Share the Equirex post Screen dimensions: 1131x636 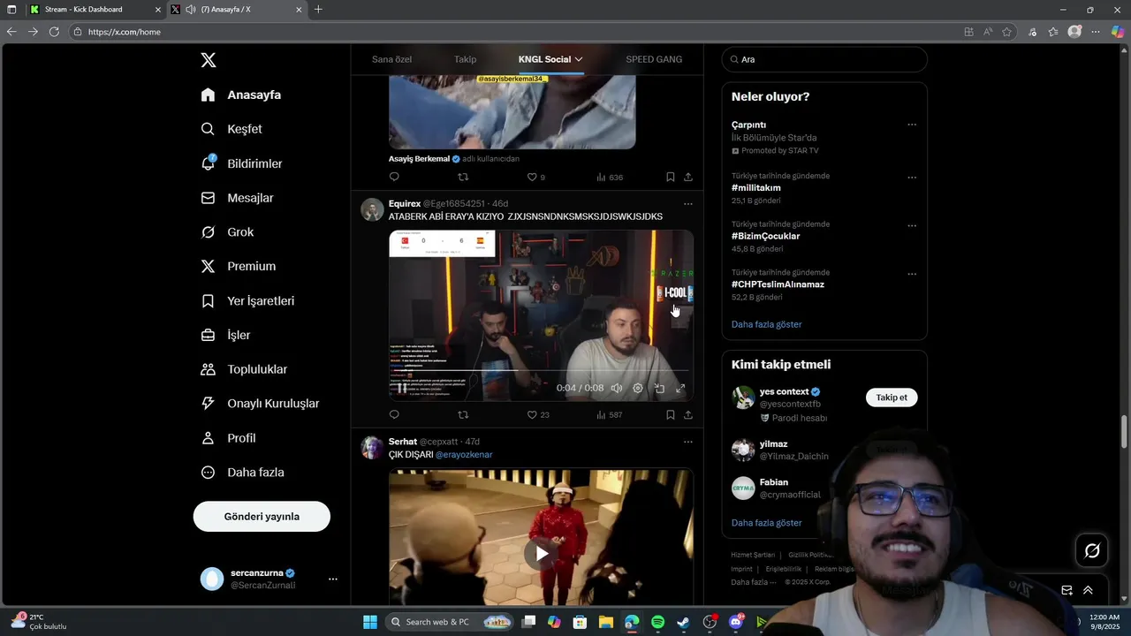coord(688,414)
